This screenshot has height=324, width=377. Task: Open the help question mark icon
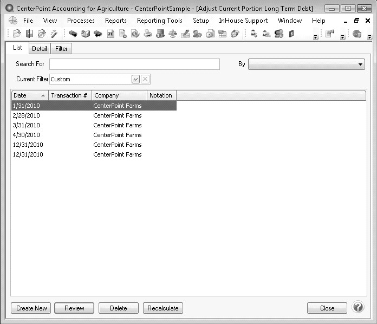pyautogui.click(x=357, y=308)
